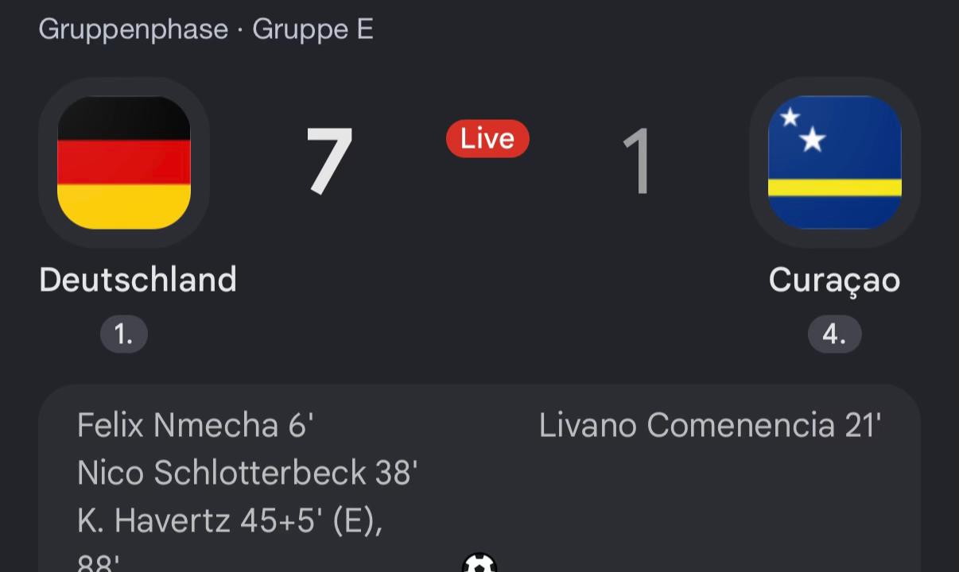The width and height of the screenshot is (959, 572).
Task: Select scorer Felix Nmecha 6'
Action: 196,426
